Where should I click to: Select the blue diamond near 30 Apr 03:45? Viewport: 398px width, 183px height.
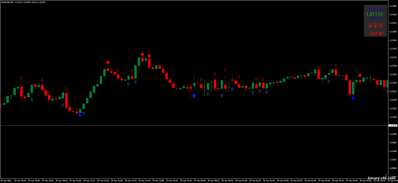click(353, 98)
